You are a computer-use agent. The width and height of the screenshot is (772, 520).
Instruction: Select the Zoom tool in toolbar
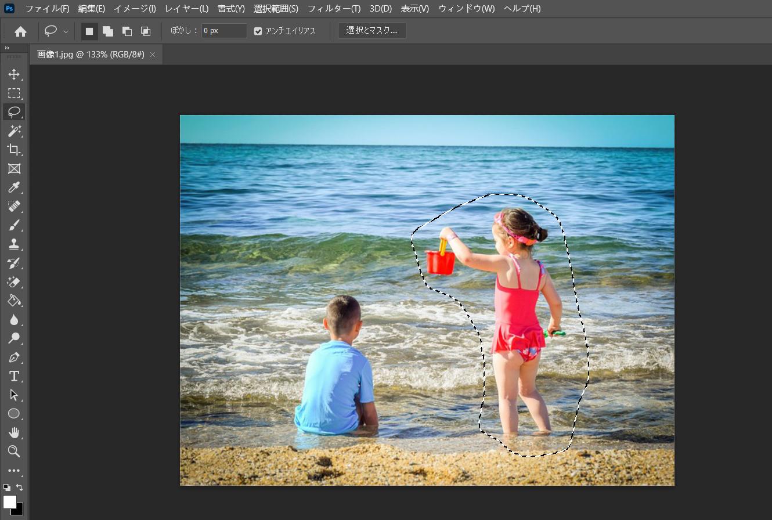[14, 451]
